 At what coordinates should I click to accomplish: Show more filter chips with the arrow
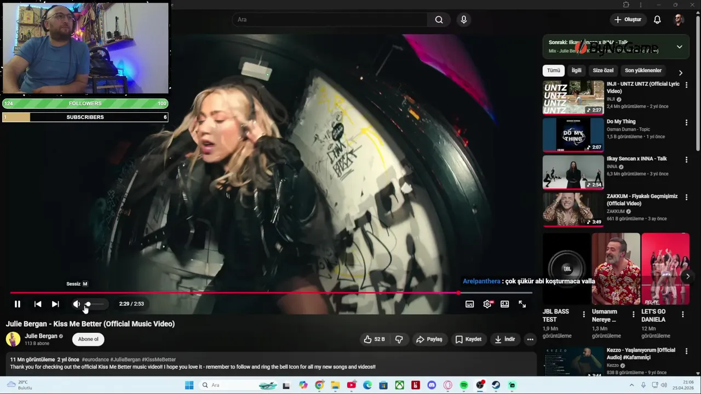pyautogui.click(x=680, y=72)
